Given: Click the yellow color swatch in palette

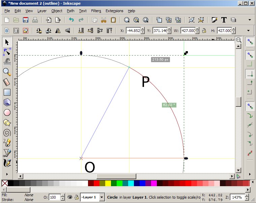Looking at the screenshot, I should coord(108,183).
